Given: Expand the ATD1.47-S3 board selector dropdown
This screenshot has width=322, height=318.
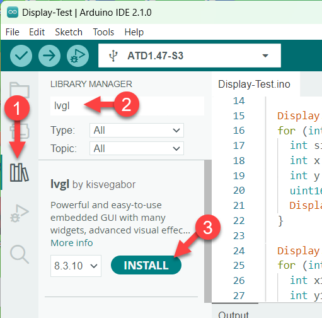Looking at the screenshot, I should tap(190, 56).
